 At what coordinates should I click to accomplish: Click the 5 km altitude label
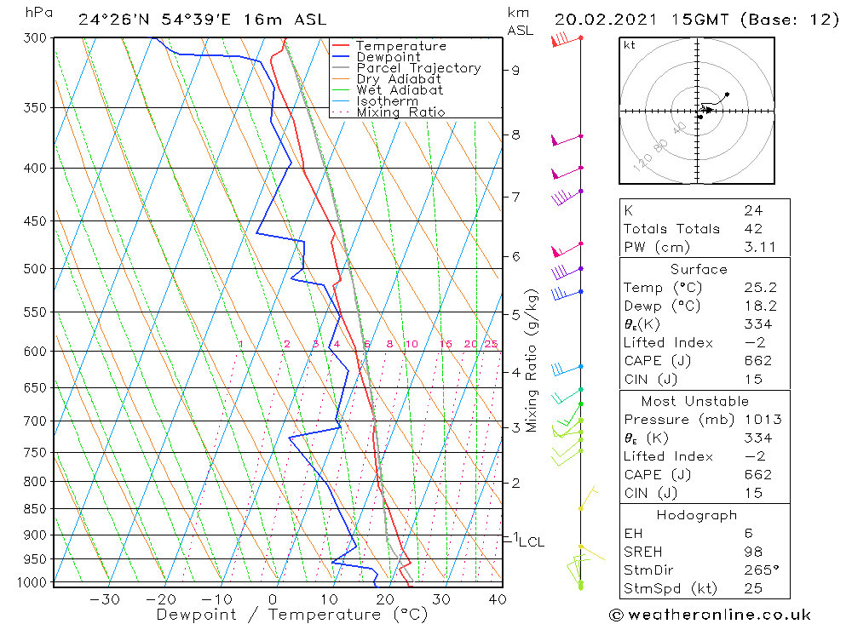click(x=515, y=314)
